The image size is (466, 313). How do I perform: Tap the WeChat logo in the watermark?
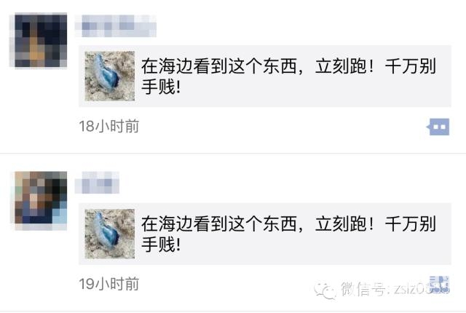(x=325, y=289)
